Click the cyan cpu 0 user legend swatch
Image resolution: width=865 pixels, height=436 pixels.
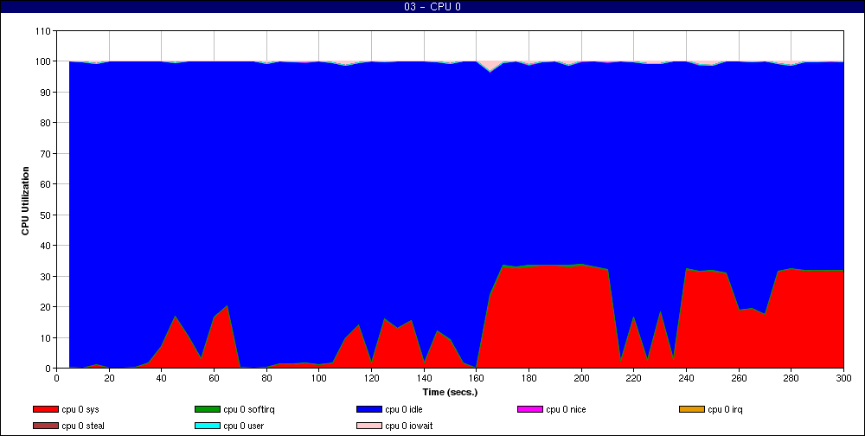coord(208,426)
